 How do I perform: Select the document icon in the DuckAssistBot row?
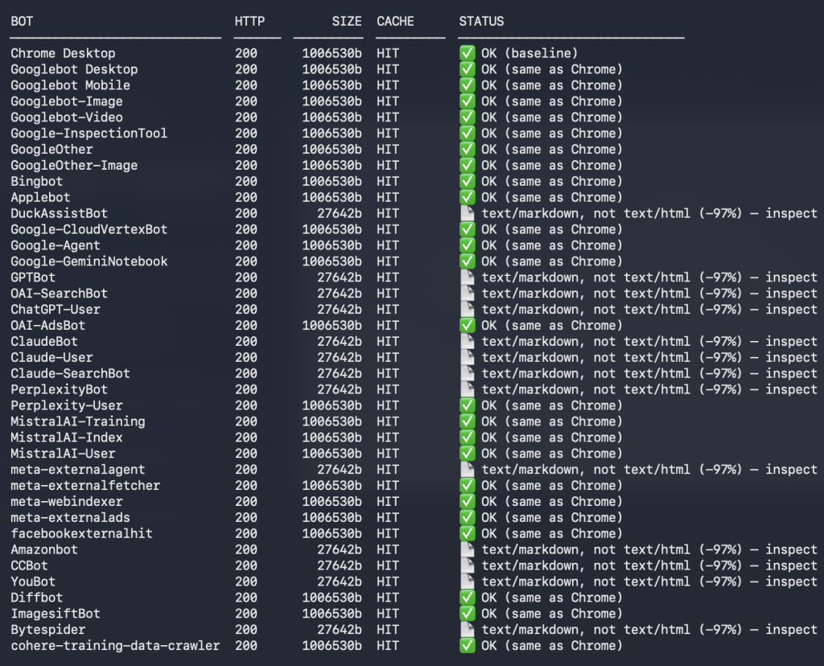(468, 213)
